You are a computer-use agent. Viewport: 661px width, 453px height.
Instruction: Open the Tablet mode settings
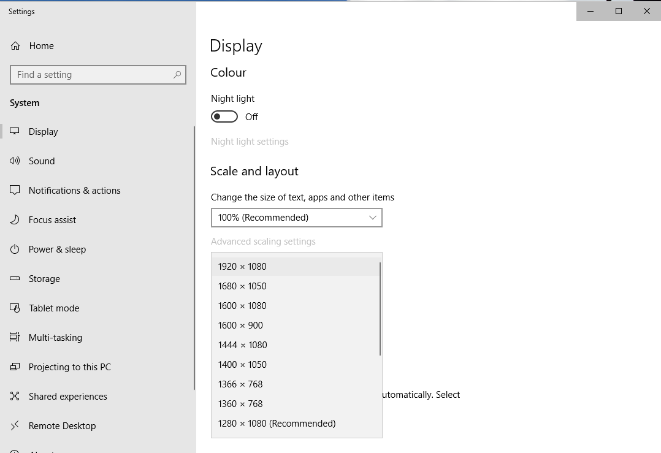pos(54,308)
